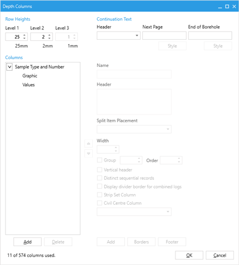
Task: Toggle the Group checkbox
Action: click(x=100, y=160)
